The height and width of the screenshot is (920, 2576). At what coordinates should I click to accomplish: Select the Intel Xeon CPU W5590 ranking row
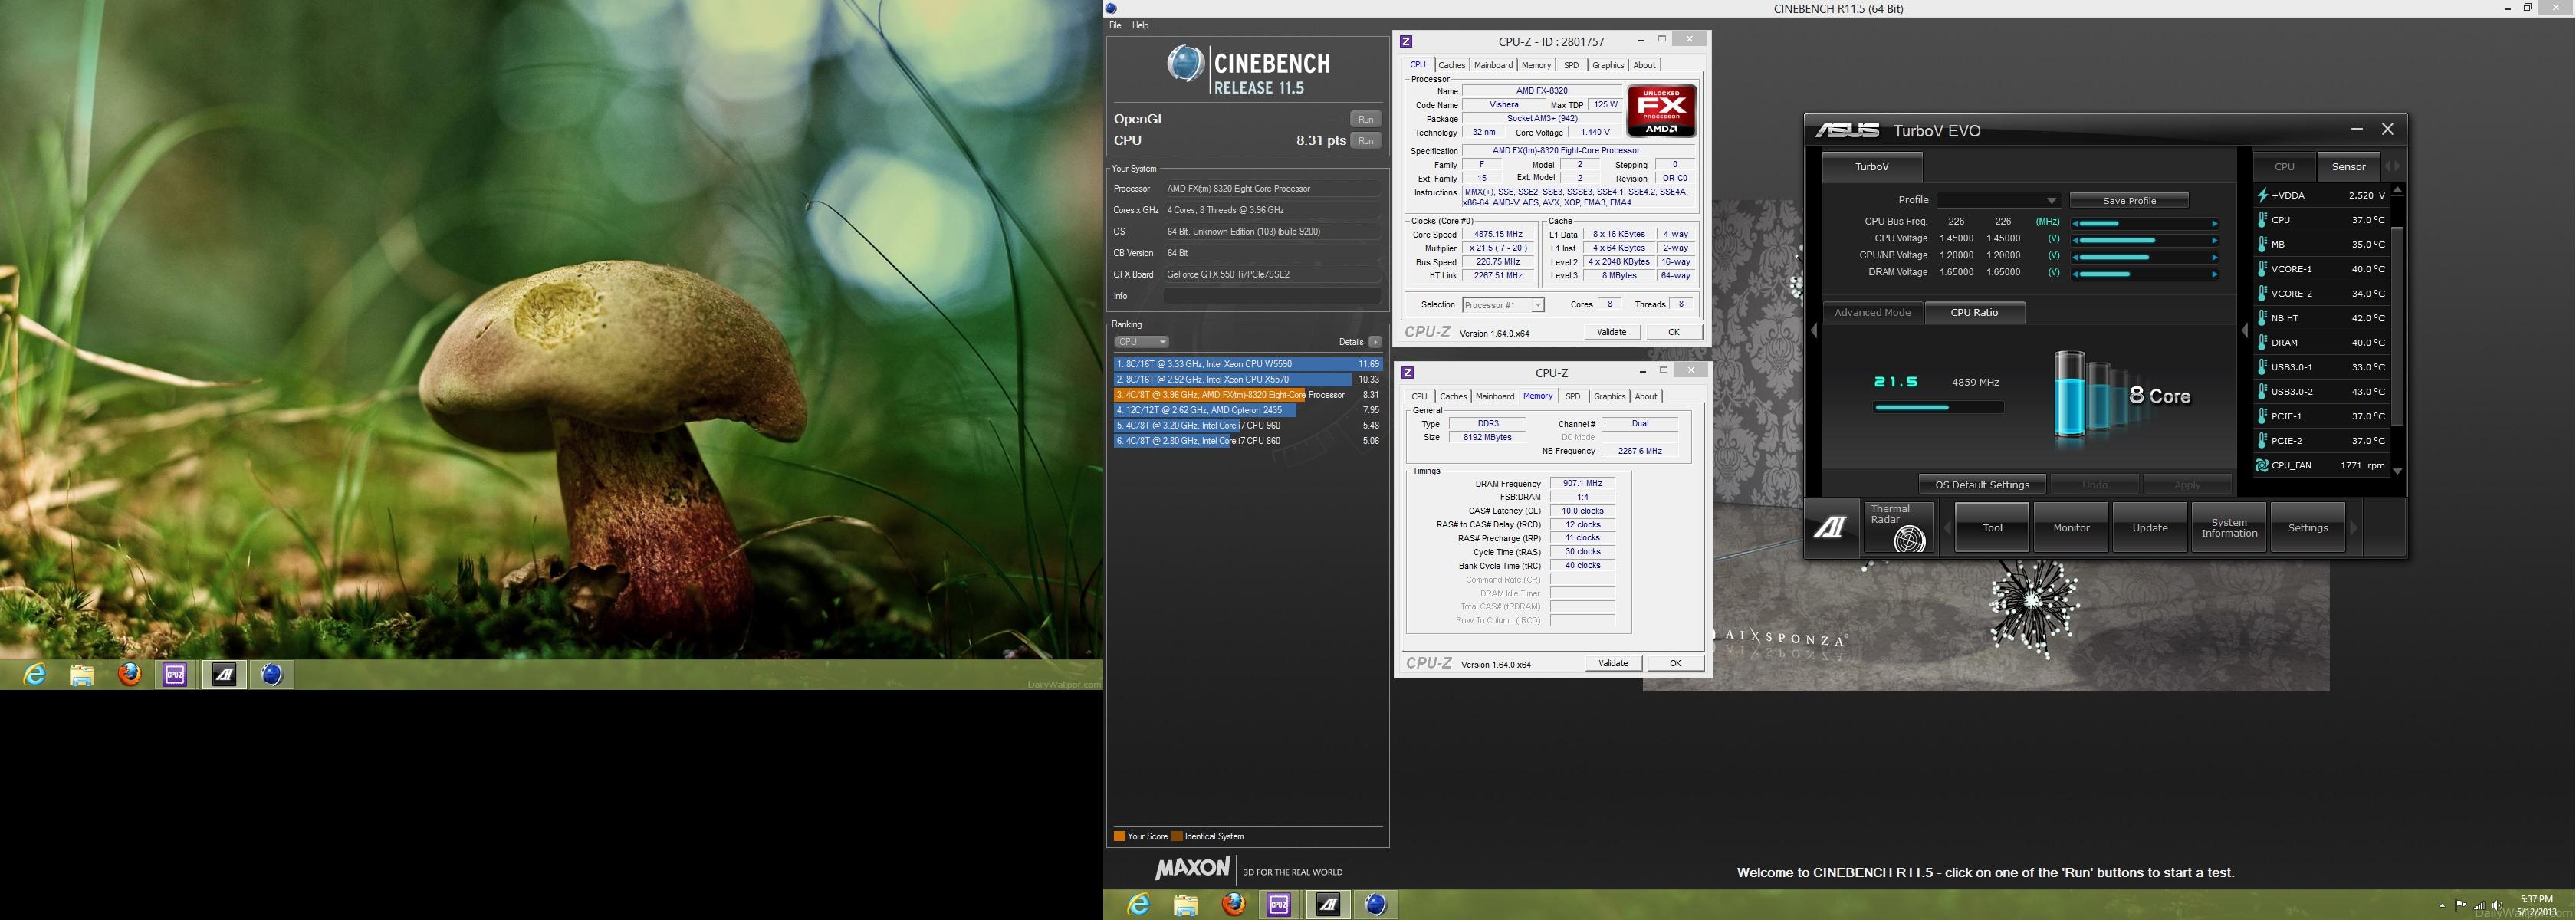1248,364
